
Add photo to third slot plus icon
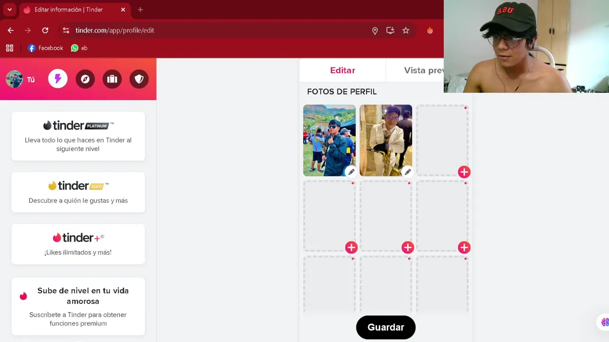click(464, 172)
